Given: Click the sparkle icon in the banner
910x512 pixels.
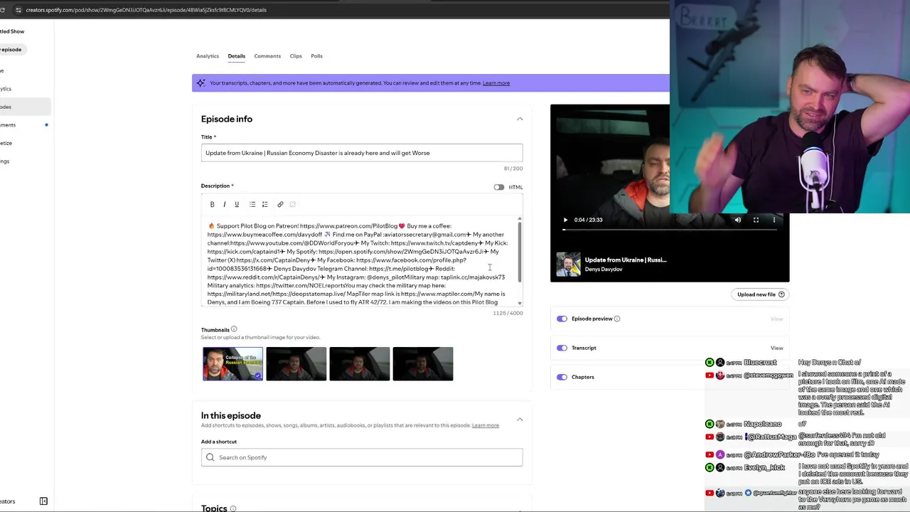Looking at the screenshot, I should tap(200, 83).
